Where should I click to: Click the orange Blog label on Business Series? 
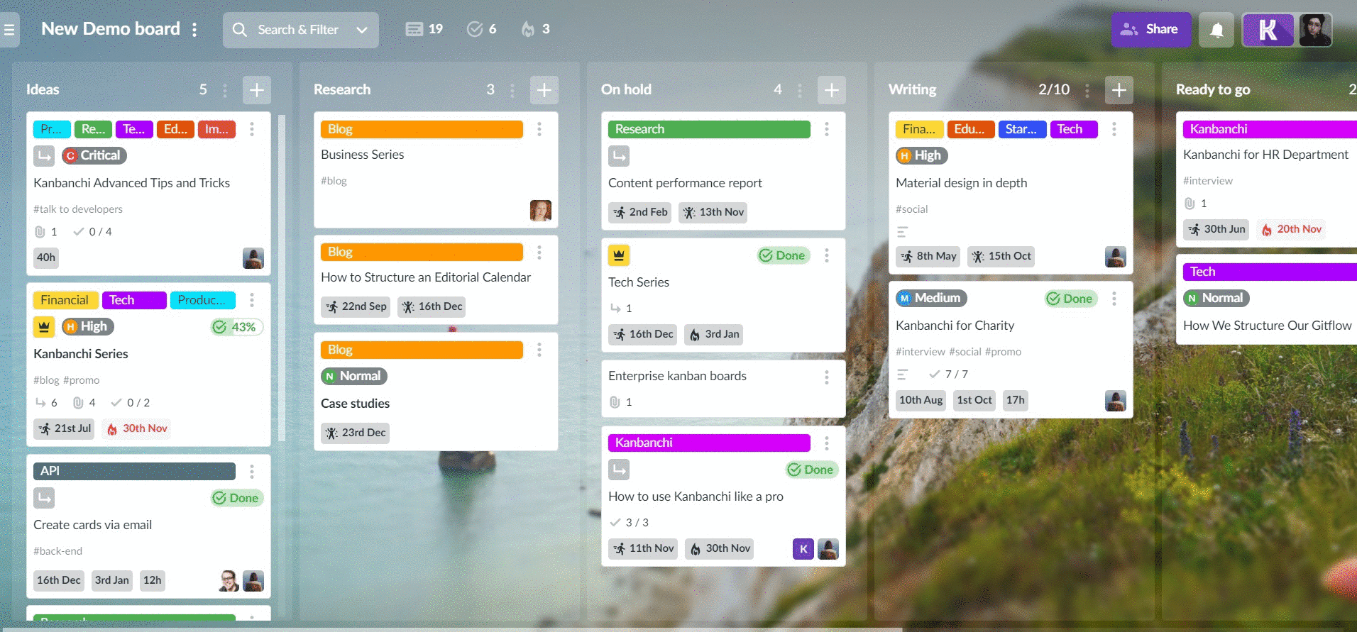coord(422,129)
